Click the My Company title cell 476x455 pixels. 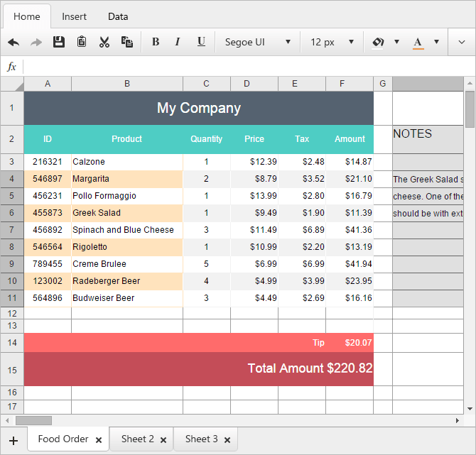point(199,108)
